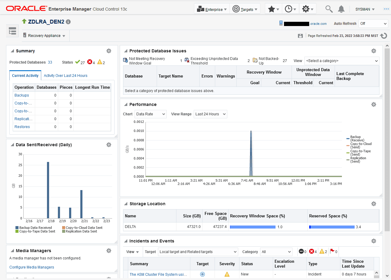Open the History clock menu
Screen dimensions: 391x280
pos(290,9)
